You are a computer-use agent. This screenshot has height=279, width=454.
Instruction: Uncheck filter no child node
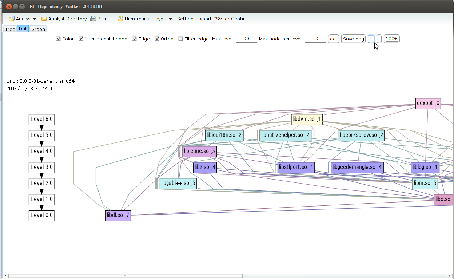tap(81, 39)
